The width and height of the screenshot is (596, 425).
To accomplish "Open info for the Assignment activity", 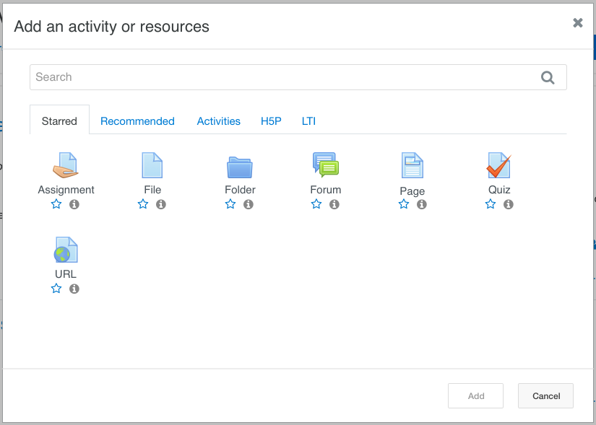I will 74,204.
